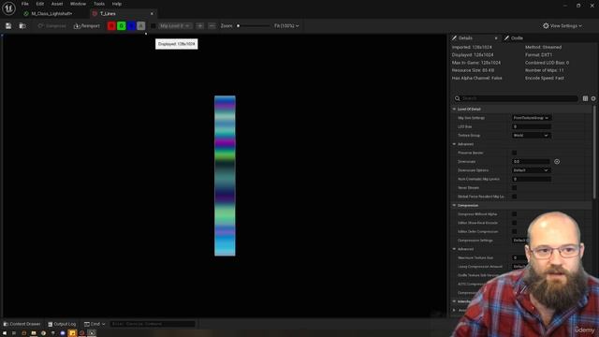Toggle the Alpha channel view
The image size is (599, 337).
coord(141,26)
